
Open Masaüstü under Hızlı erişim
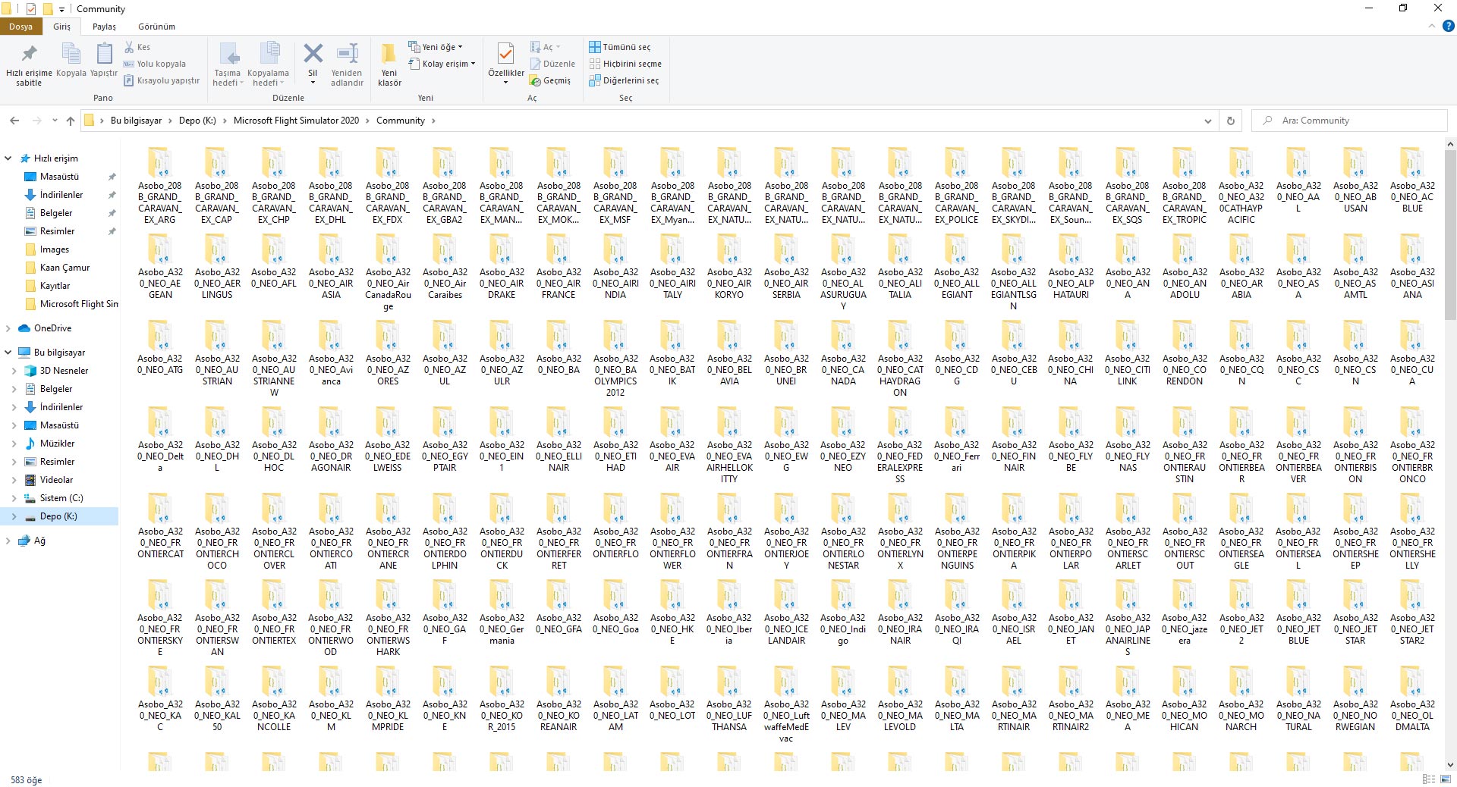59,177
